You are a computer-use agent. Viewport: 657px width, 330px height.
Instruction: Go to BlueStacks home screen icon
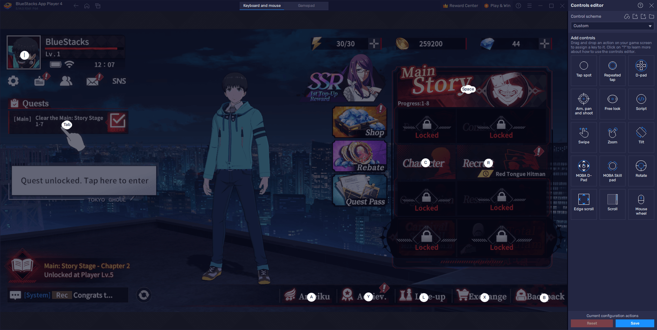(87, 6)
